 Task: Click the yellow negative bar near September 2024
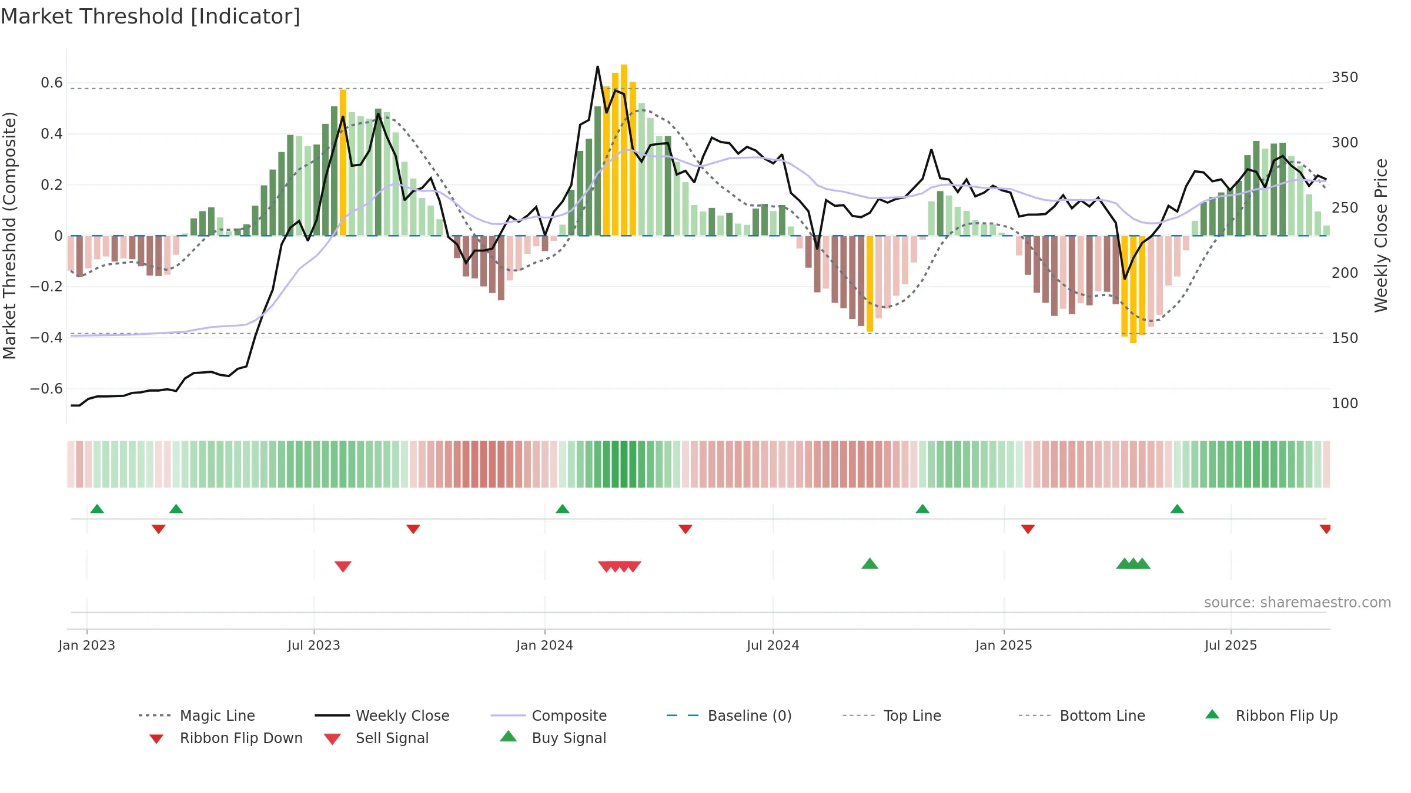click(870, 284)
